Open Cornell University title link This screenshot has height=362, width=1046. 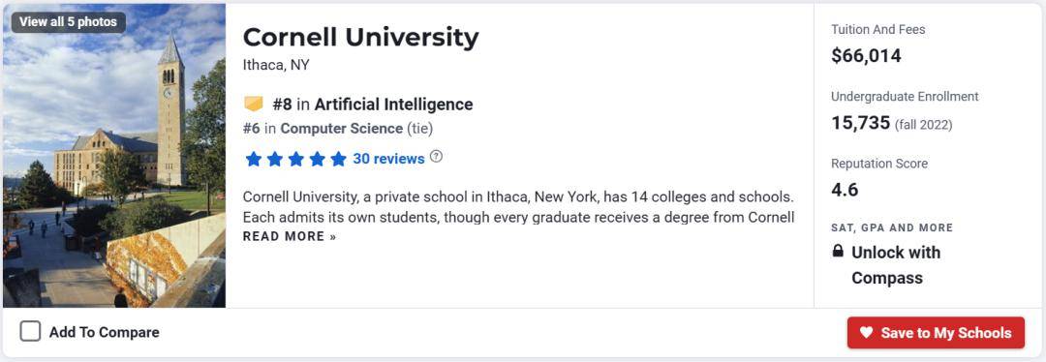pyautogui.click(x=360, y=38)
